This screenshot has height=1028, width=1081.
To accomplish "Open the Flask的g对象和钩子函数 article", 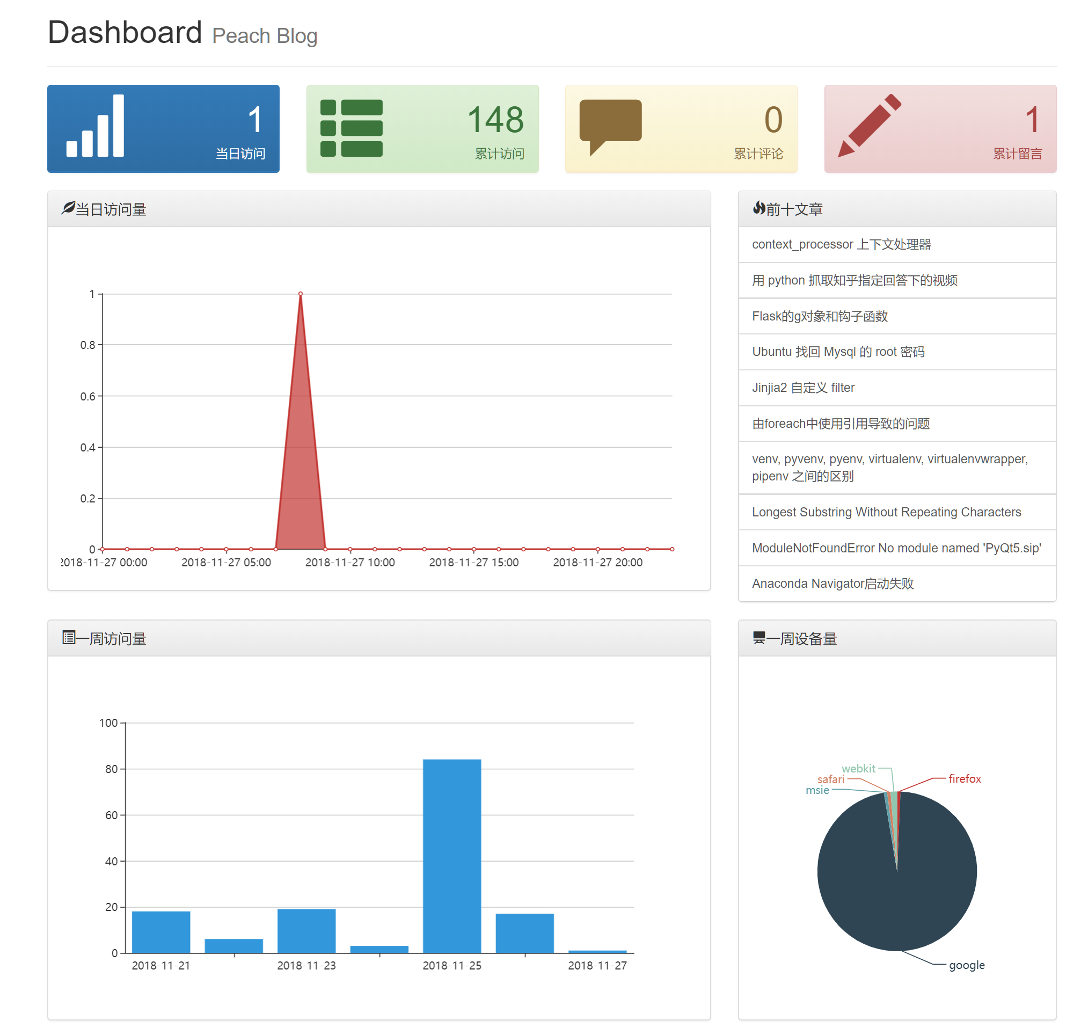I will pos(820,316).
